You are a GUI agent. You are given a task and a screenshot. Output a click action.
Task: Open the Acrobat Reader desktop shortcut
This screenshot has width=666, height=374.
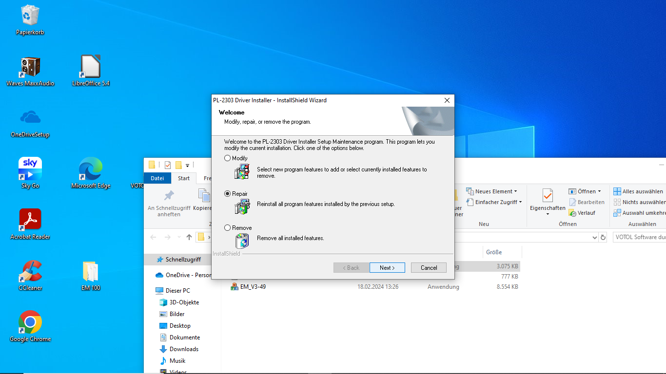tap(30, 221)
